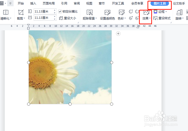
Task: Go to the 视图 tab
Action: [89, 3]
